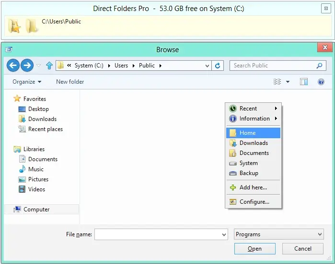Click the Cancel button
335x264 pixels.
(302, 249)
